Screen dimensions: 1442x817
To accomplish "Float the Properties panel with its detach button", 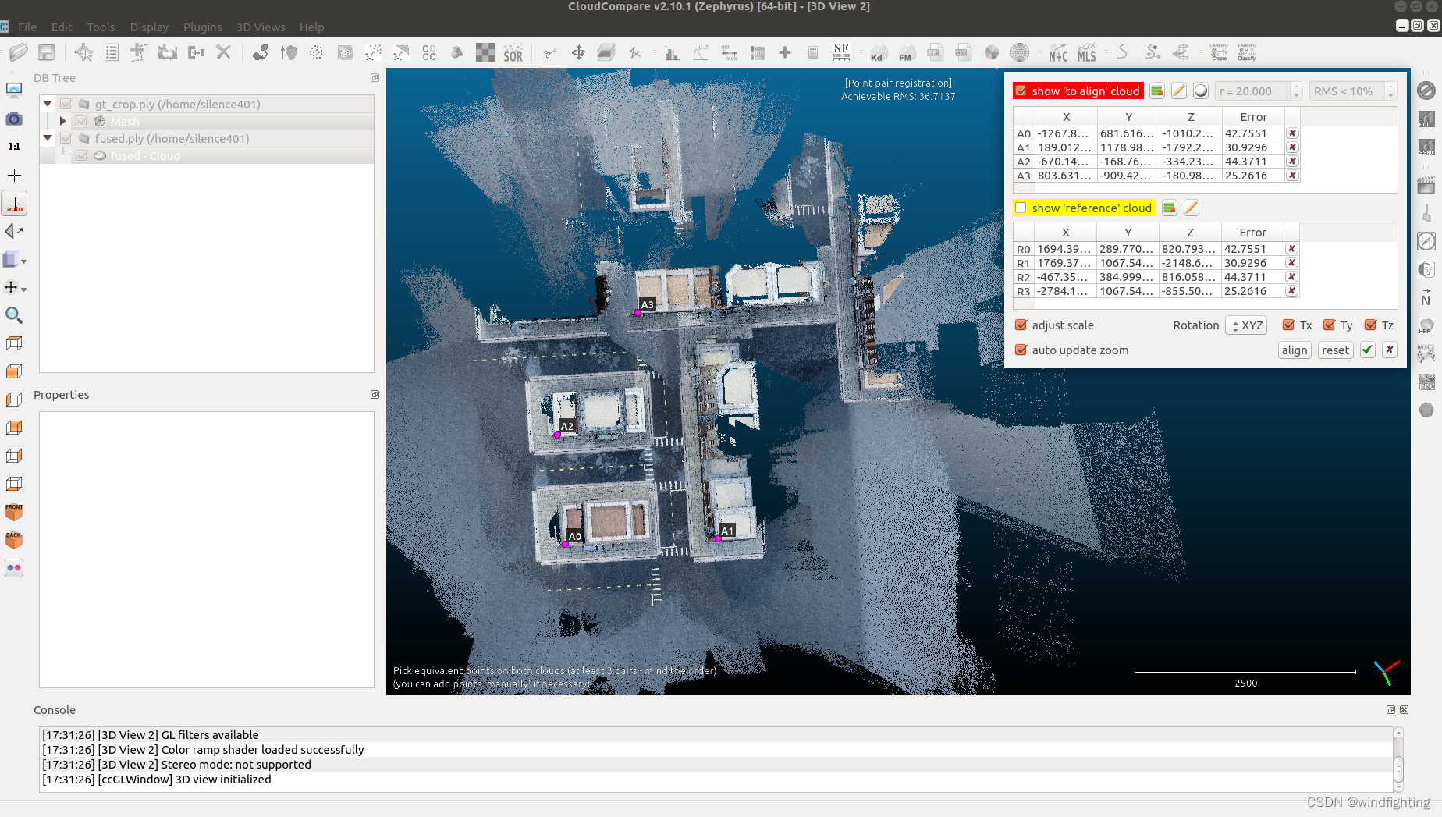I will coord(375,395).
